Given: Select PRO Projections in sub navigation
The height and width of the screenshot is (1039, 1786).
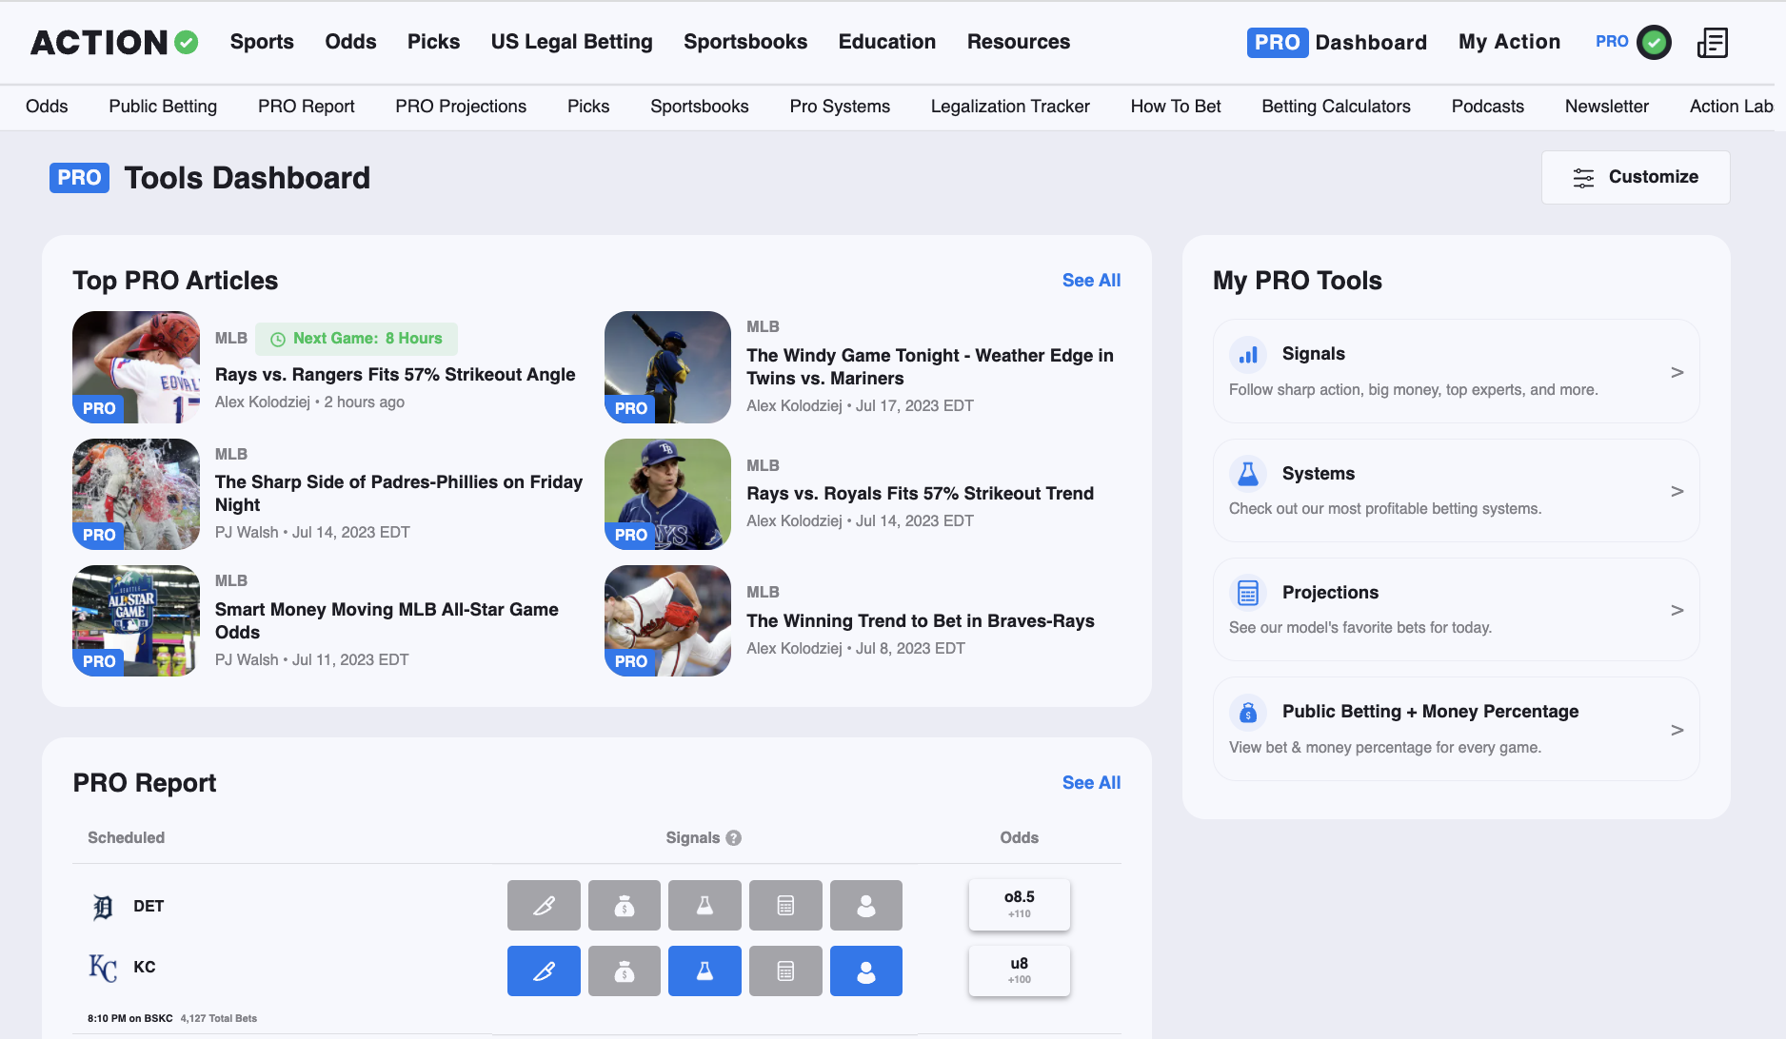Looking at the screenshot, I should point(461,107).
